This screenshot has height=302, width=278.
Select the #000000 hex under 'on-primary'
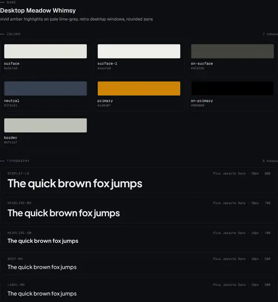[x=197, y=105]
